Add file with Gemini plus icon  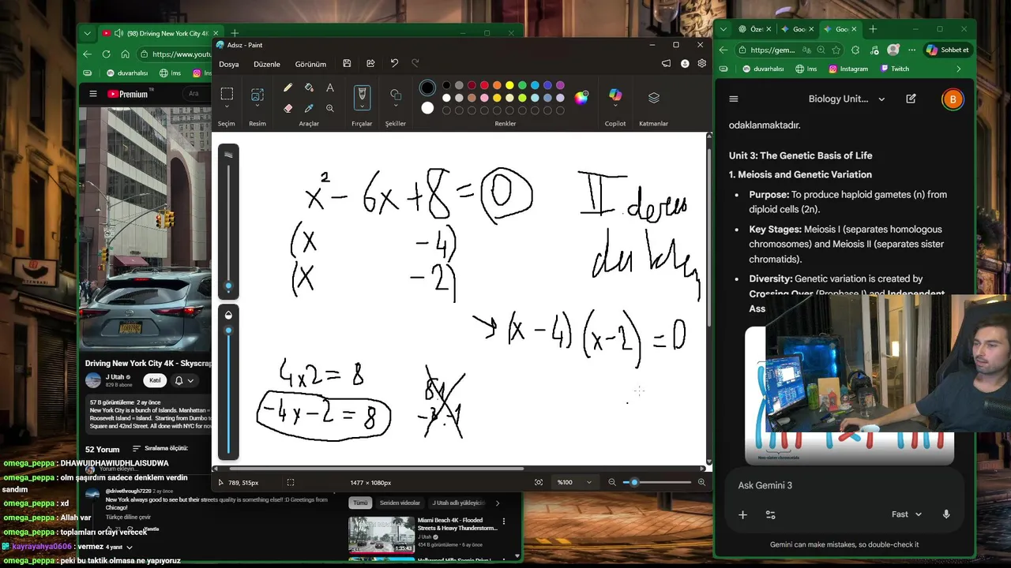[x=742, y=514]
